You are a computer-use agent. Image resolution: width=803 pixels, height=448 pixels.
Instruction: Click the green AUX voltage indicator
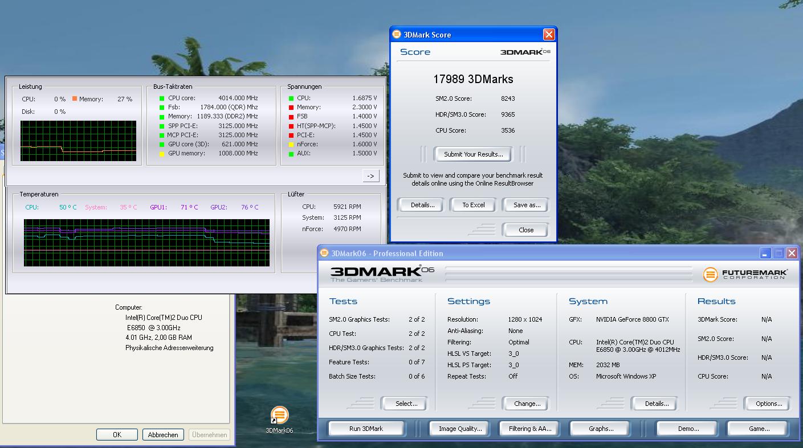tap(291, 154)
